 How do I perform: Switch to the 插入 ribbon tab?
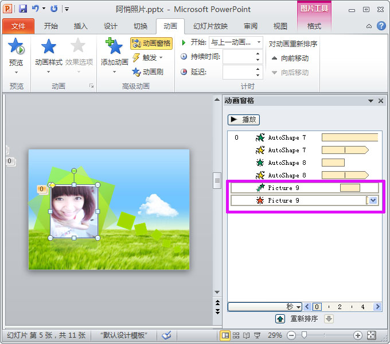tap(81, 26)
